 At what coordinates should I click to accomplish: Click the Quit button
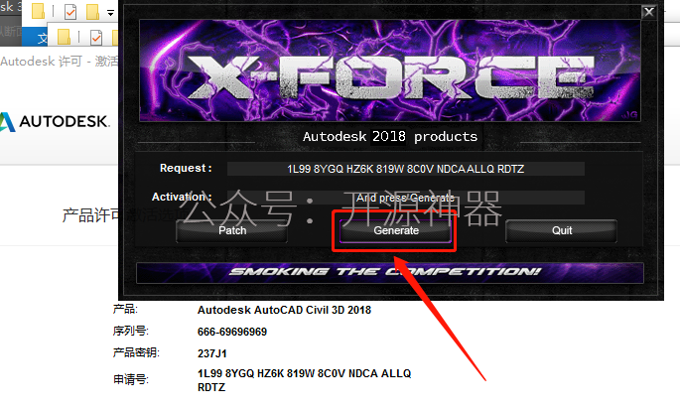point(562,231)
